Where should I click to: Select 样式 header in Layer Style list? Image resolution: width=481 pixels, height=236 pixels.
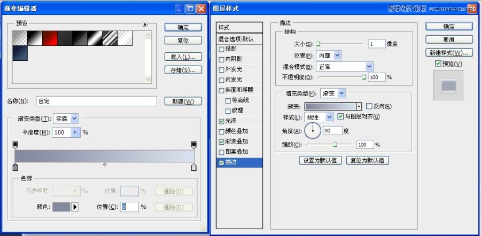[239, 28]
